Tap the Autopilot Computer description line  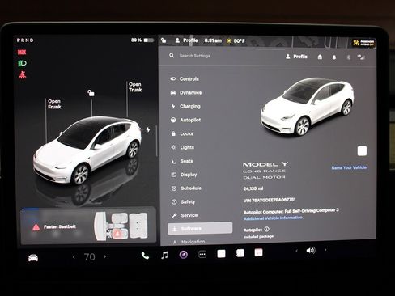[x=291, y=211]
